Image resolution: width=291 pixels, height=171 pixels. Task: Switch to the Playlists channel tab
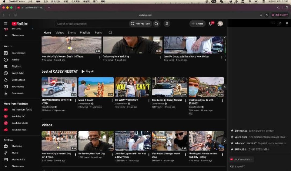point(85,33)
